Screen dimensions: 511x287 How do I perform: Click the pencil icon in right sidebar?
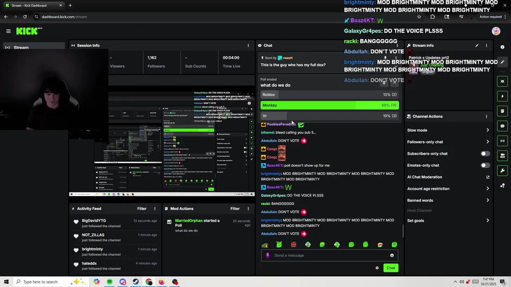click(x=502, y=62)
